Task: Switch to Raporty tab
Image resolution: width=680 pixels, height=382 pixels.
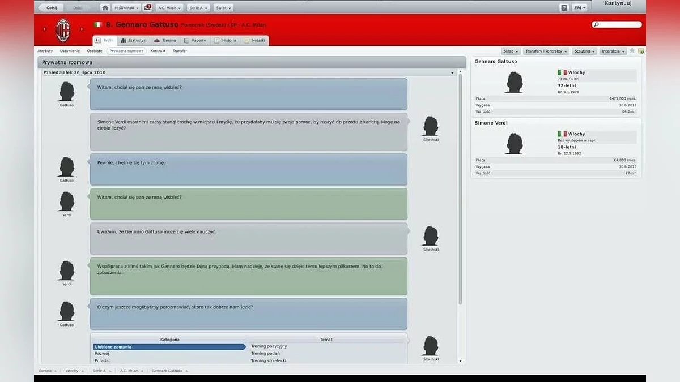Action: [195, 41]
